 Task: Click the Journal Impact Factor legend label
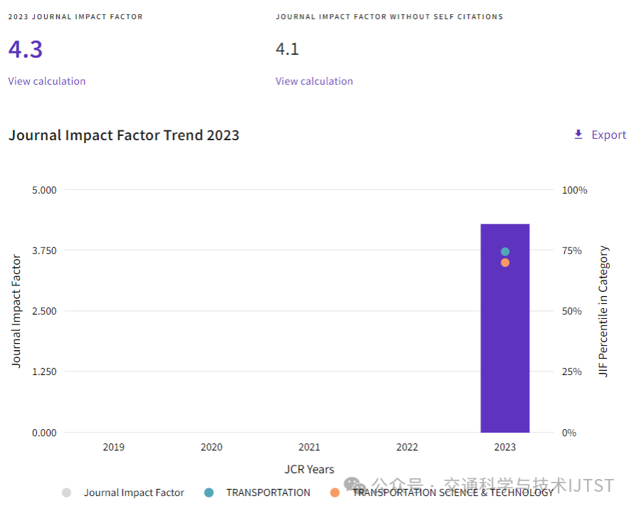click(x=134, y=492)
